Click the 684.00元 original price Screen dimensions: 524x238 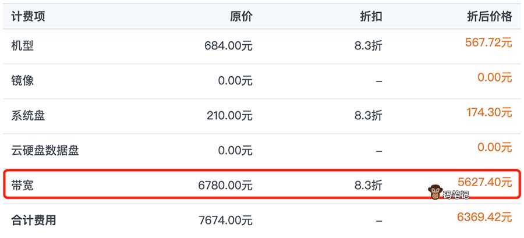tap(228, 46)
